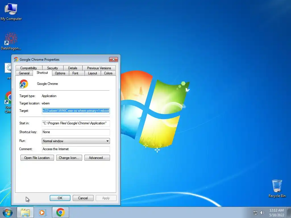This screenshot has width=291, height=218.
Task: Click the Shortcut key field
Action: pyautogui.click(x=76, y=132)
